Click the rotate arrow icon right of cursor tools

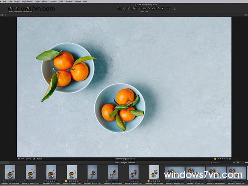(x=175, y=9)
